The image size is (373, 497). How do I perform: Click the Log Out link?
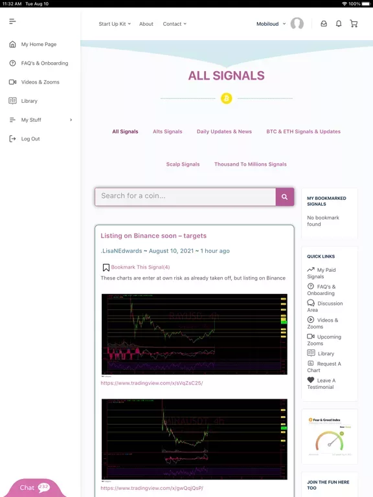30,139
